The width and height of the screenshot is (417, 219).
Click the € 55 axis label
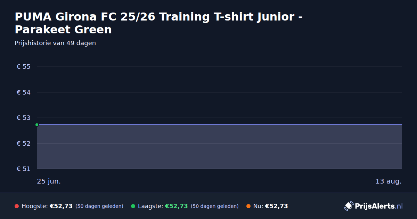[24, 67]
